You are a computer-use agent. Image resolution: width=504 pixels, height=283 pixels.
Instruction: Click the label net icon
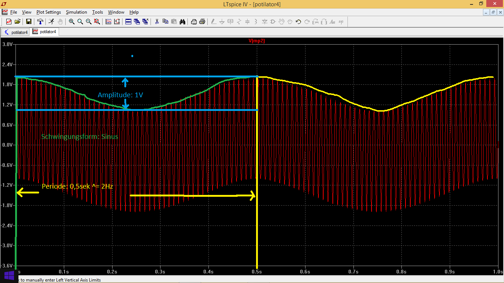pos(231,22)
